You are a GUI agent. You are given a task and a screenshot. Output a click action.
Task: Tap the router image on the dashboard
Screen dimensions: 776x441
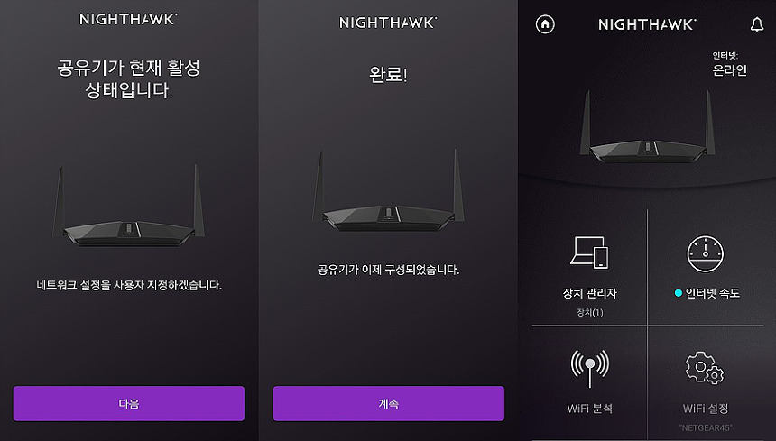(647, 126)
